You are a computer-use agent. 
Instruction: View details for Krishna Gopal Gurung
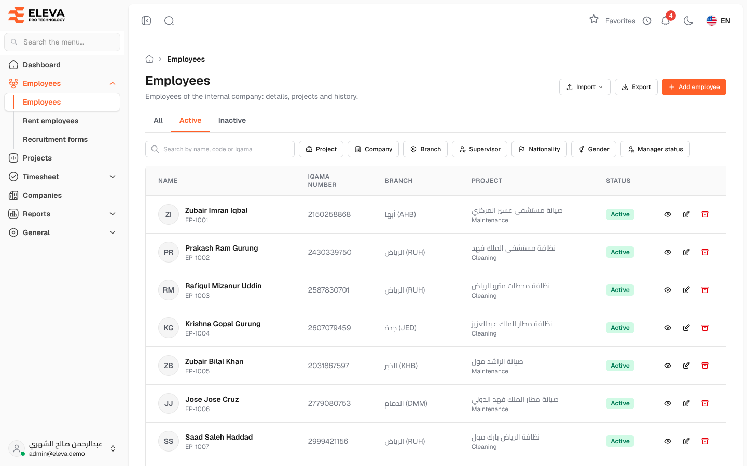[x=668, y=328]
